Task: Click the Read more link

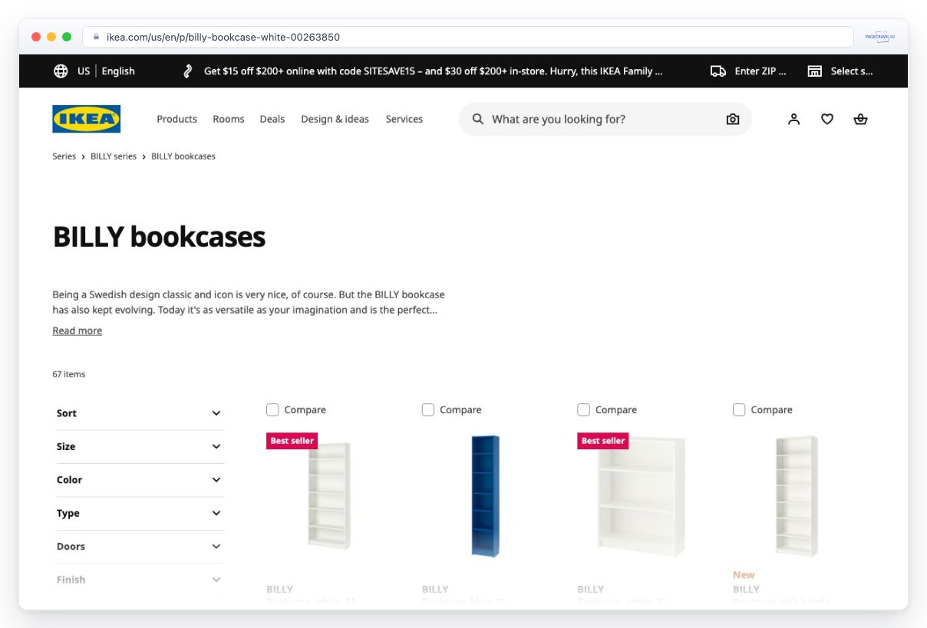Action: pyautogui.click(x=78, y=330)
